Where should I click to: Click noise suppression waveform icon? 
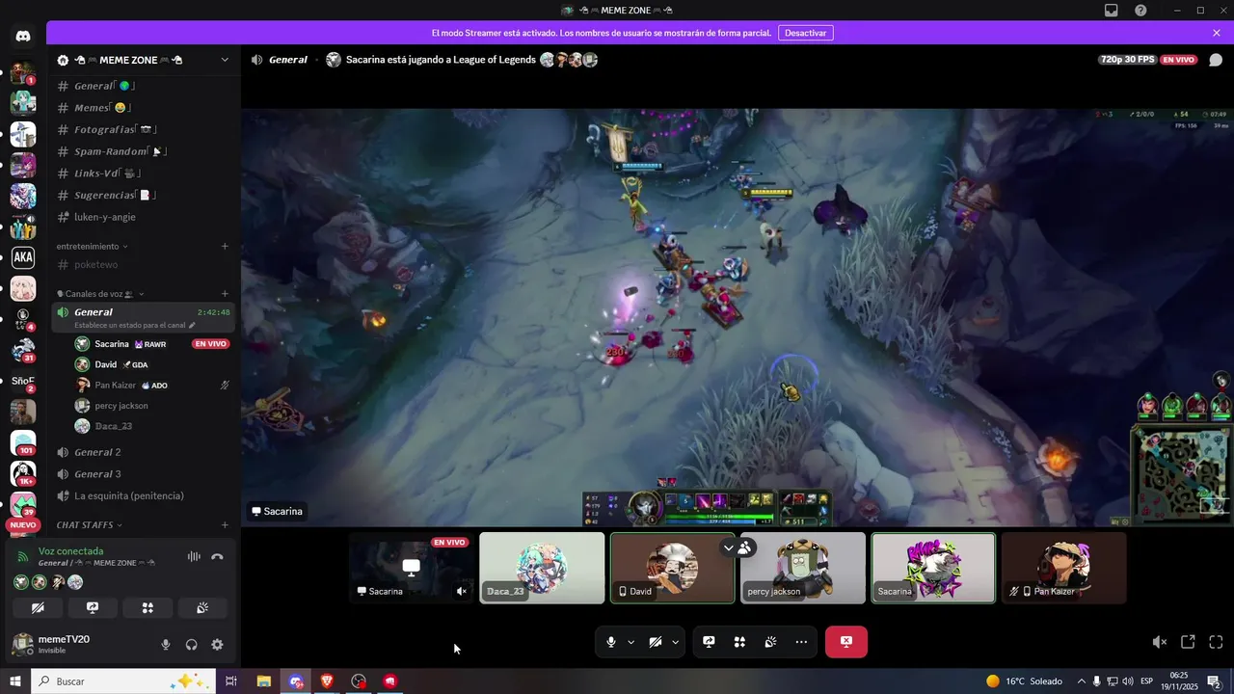coord(194,556)
